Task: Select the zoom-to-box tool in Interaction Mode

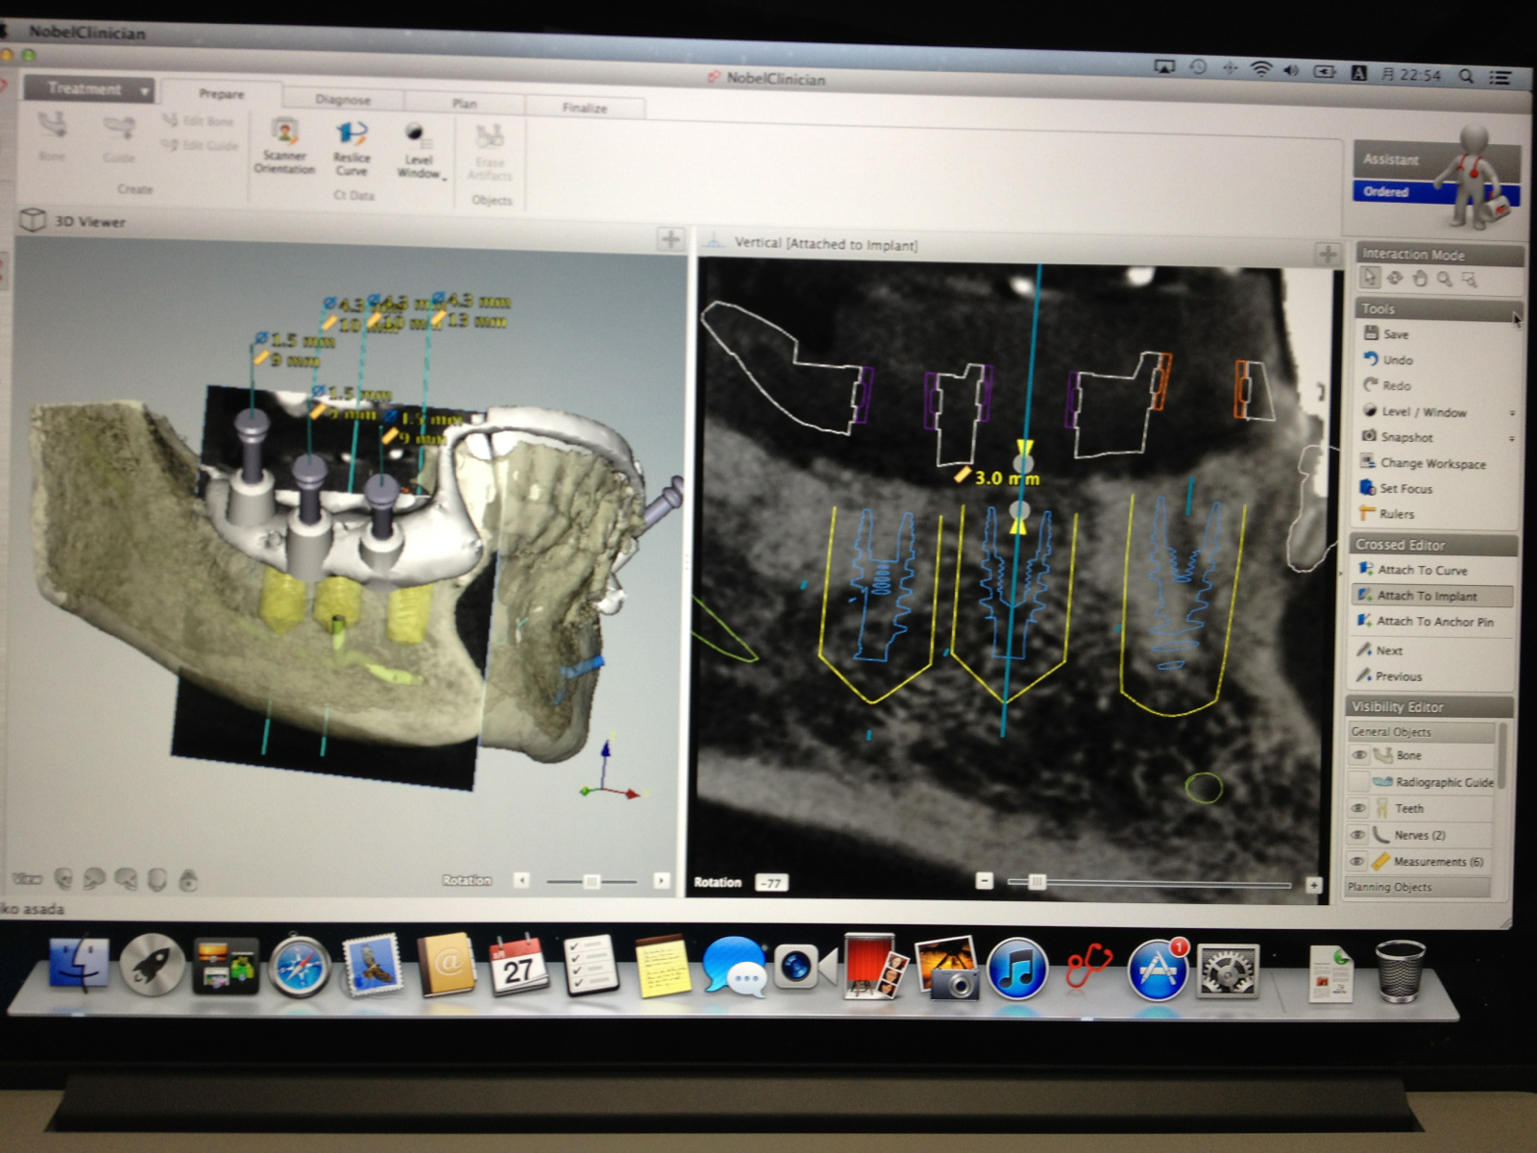Action: [1469, 280]
